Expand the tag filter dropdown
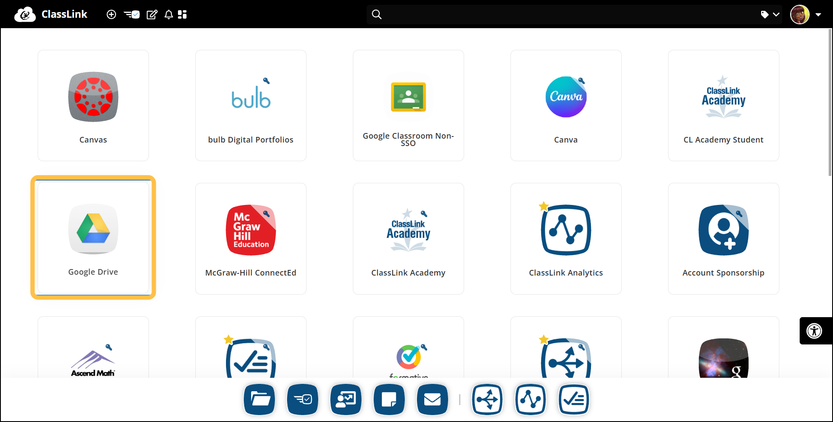The height and width of the screenshot is (422, 833). point(770,14)
